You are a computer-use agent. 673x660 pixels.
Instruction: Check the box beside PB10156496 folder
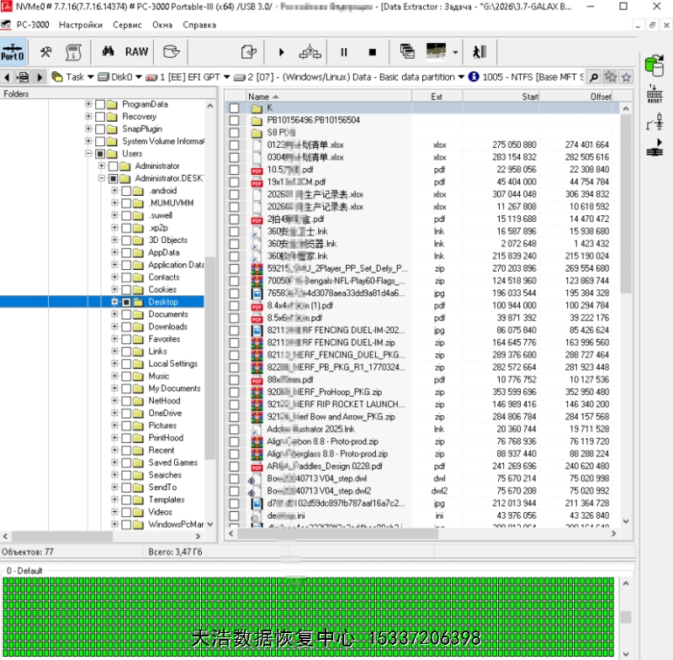point(234,120)
